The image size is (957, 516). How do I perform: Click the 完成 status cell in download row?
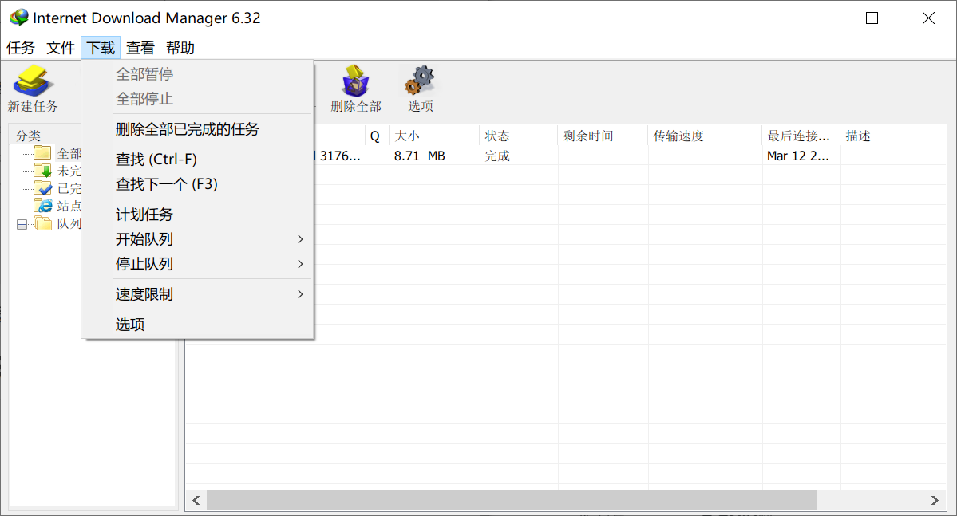(497, 156)
